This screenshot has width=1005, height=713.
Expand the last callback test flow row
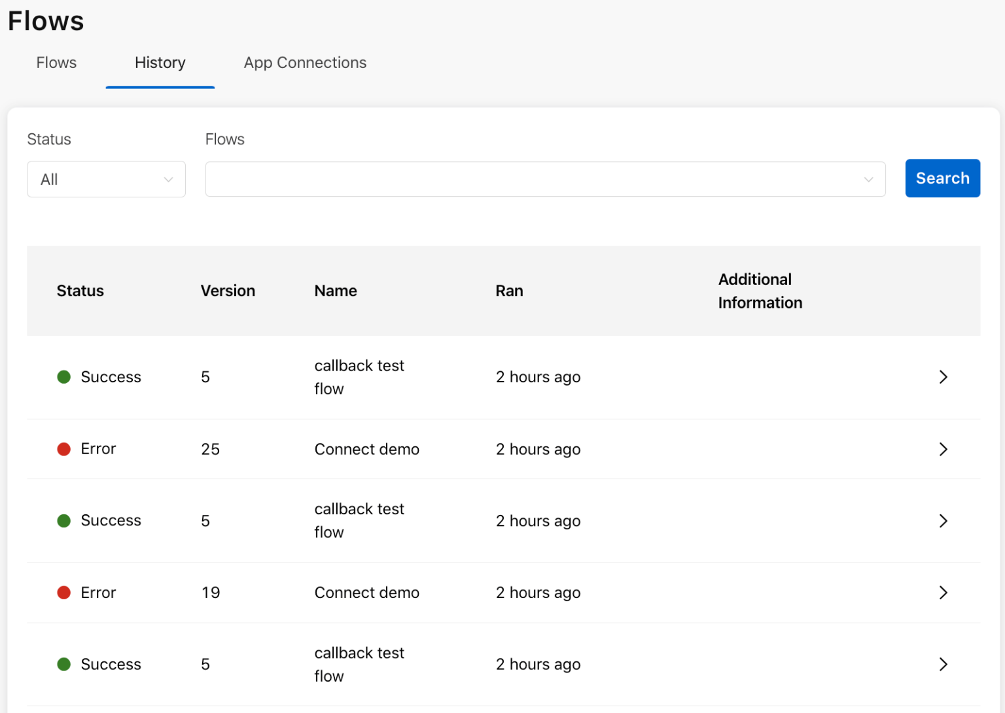tap(943, 664)
